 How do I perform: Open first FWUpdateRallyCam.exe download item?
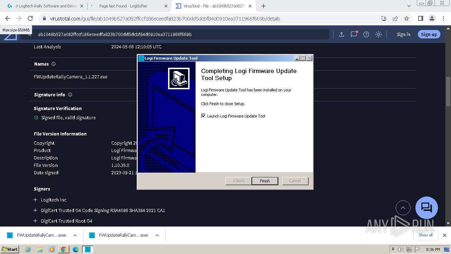(x=37, y=235)
